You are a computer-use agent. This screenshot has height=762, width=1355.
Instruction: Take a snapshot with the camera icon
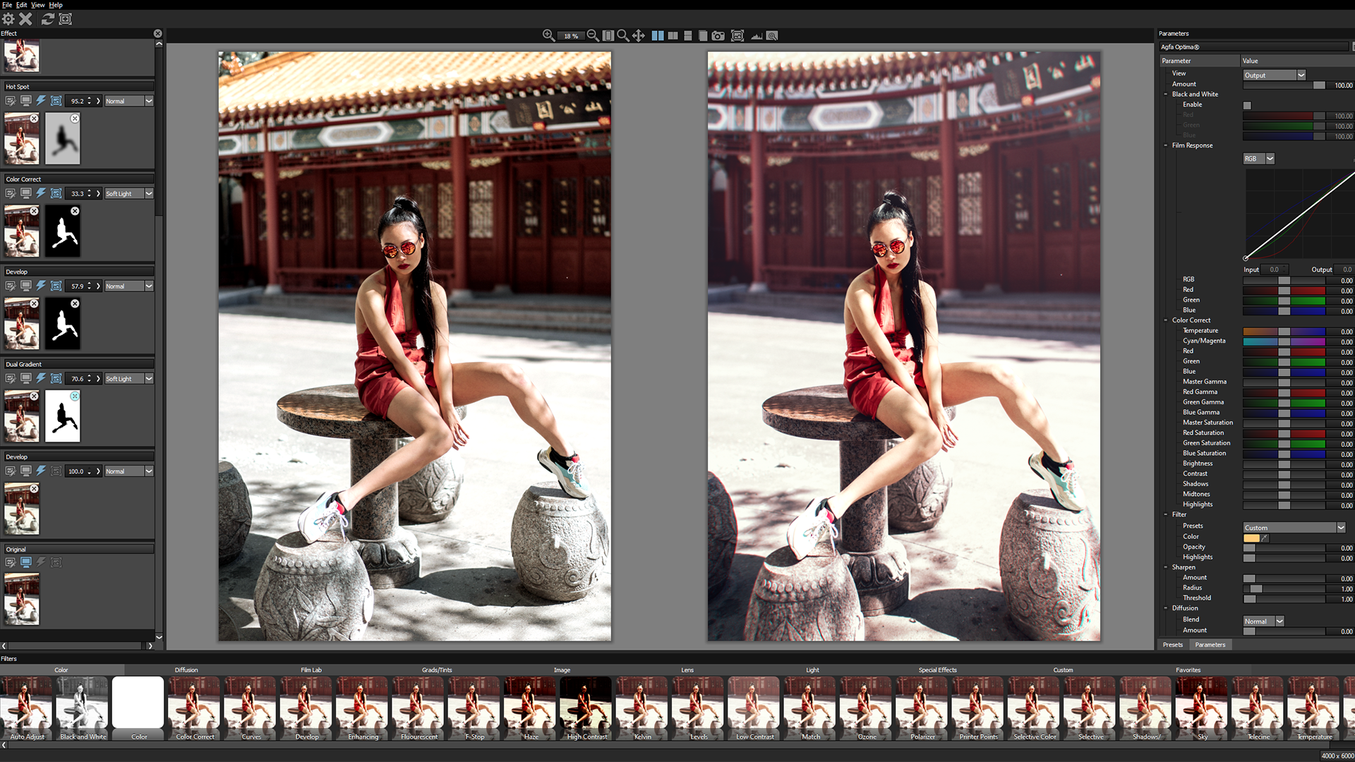tap(718, 35)
